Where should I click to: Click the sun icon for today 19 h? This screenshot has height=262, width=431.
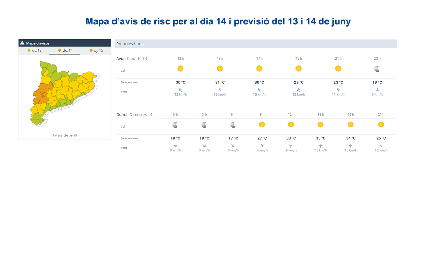click(299, 69)
